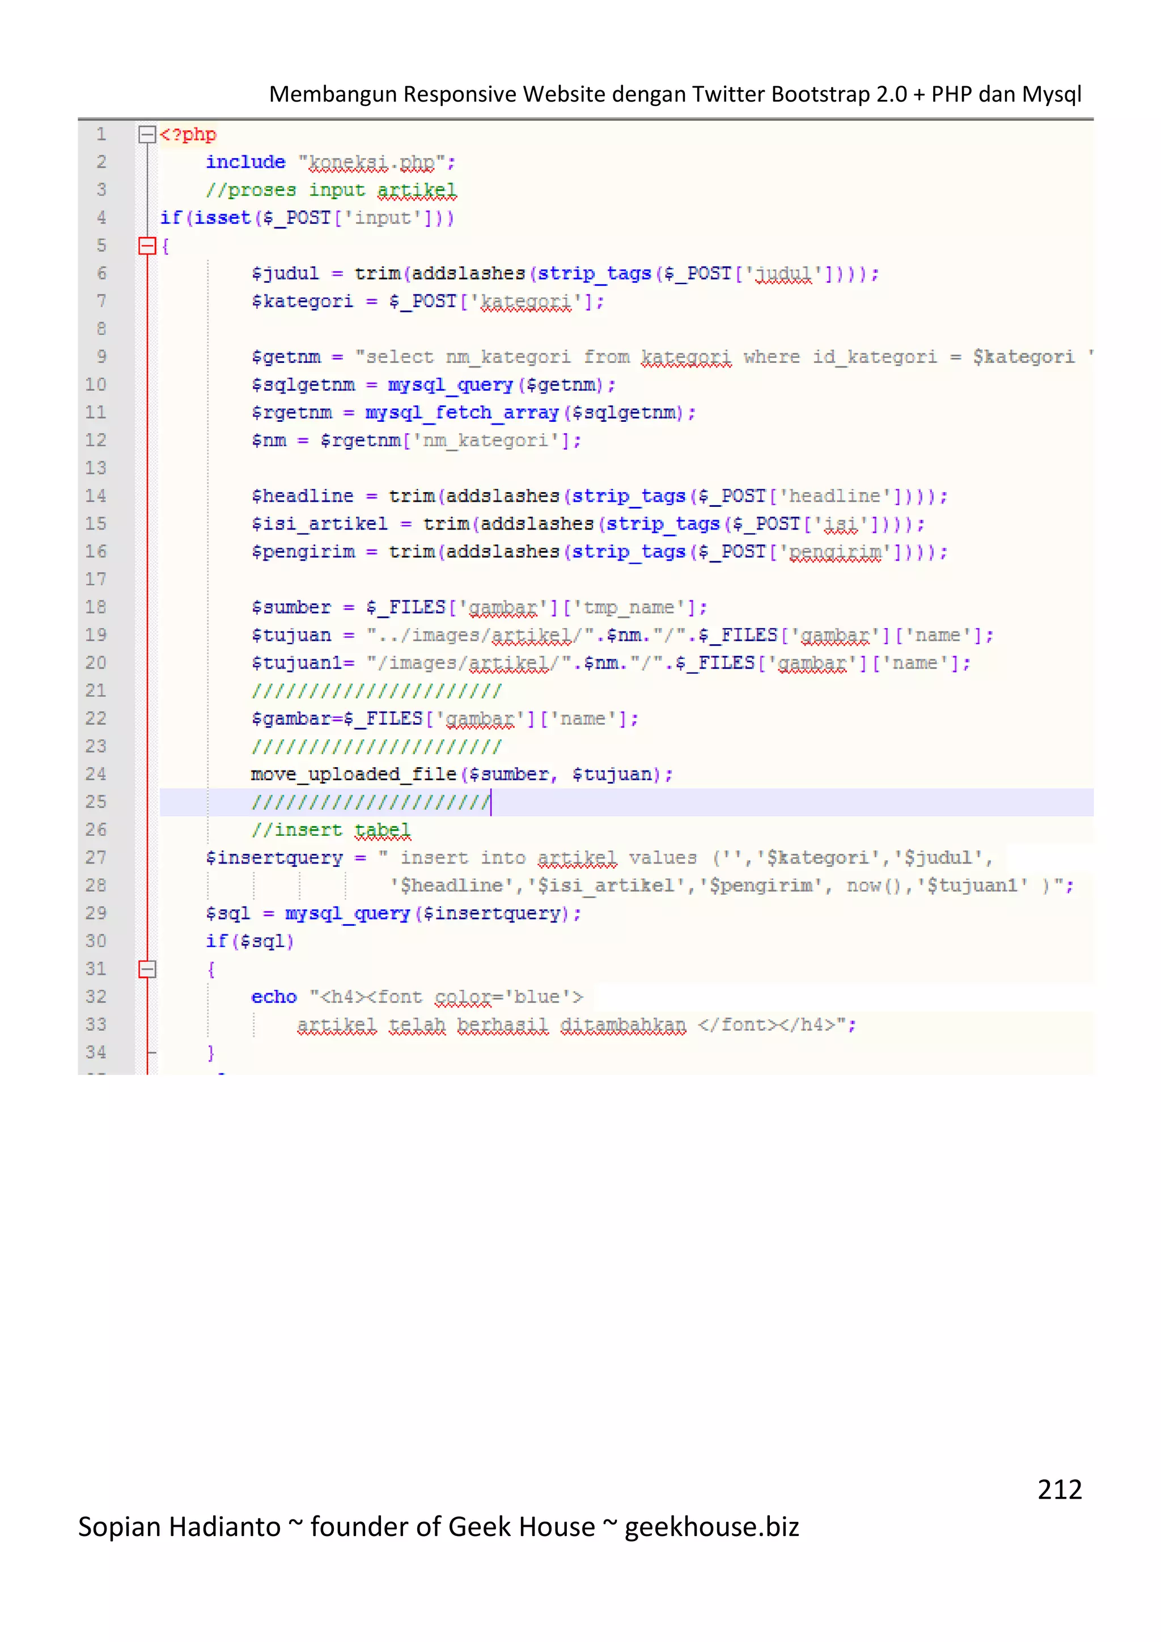Click the //insert tabel comment
The width and height of the screenshot is (1161, 1642).
pyautogui.click(x=331, y=830)
